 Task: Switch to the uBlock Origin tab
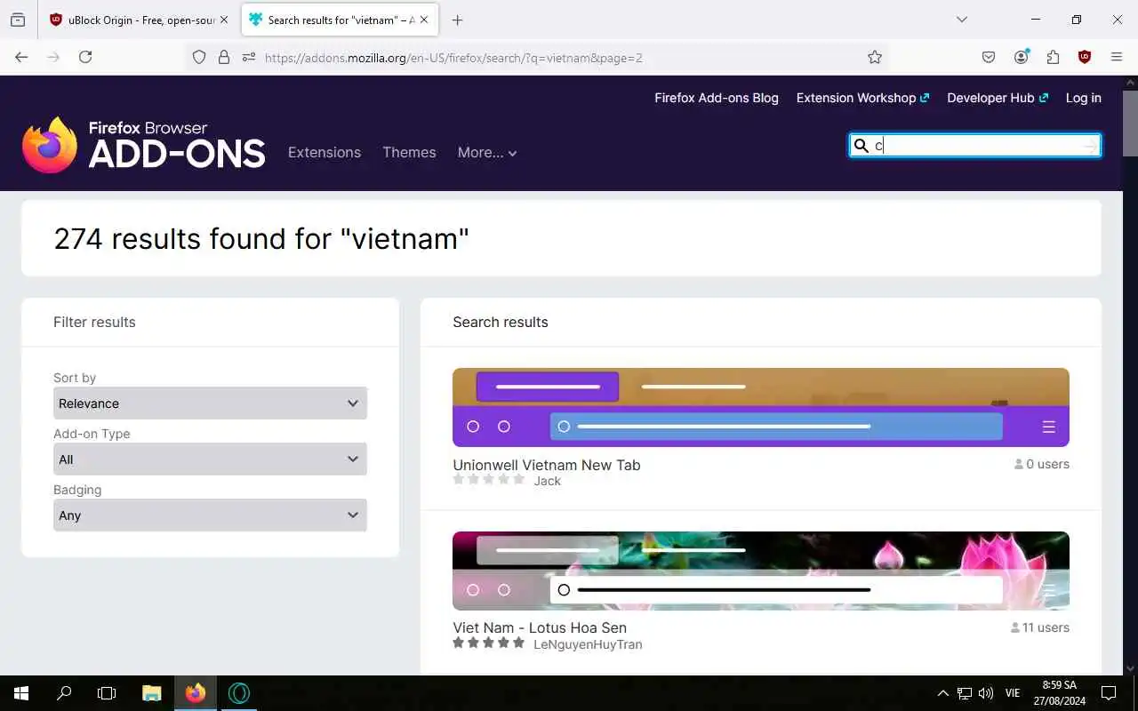point(140,20)
